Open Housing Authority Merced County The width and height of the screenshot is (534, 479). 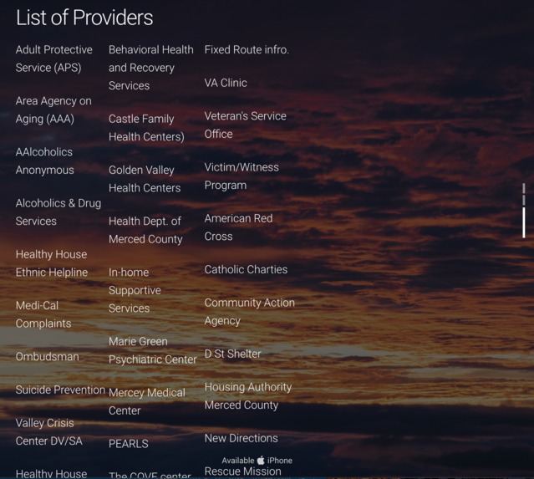click(x=248, y=396)
